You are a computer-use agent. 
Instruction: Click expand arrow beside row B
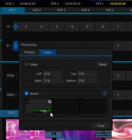click(1, 40)
